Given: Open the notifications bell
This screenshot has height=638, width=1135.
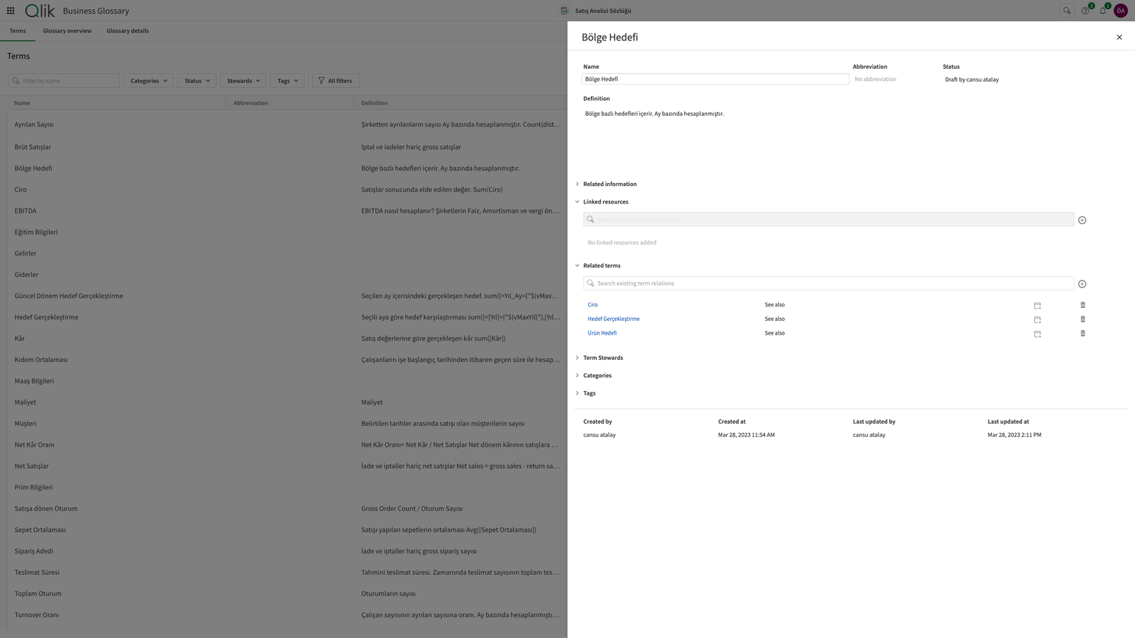Looking at the screenshot, I should (1103, 11).
